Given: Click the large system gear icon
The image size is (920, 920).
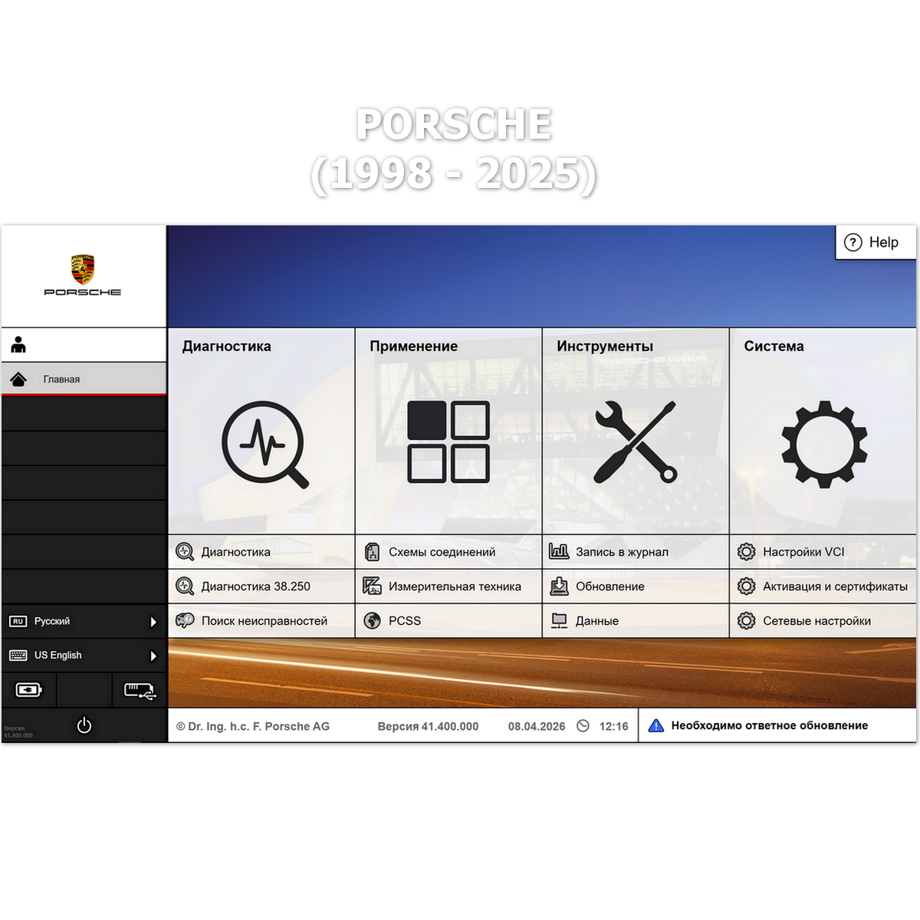Looking at the screenshot, I should (x=823, y=444).
